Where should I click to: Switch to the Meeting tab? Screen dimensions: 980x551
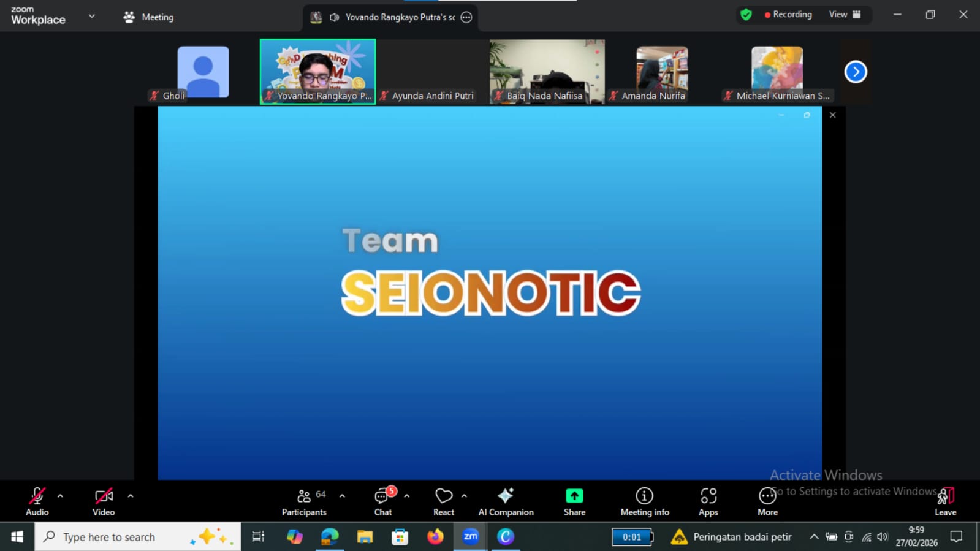click(x=149, y=17)
